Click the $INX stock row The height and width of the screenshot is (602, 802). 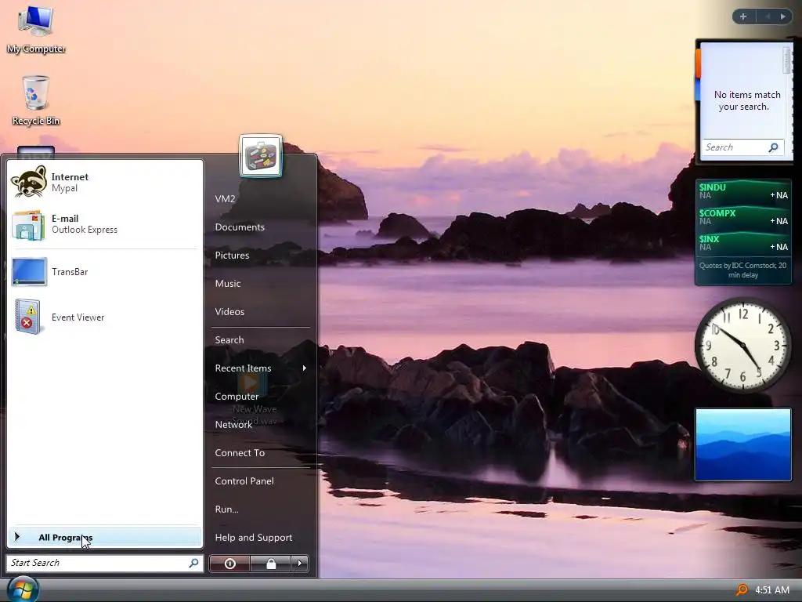click(x=743, y=243)
